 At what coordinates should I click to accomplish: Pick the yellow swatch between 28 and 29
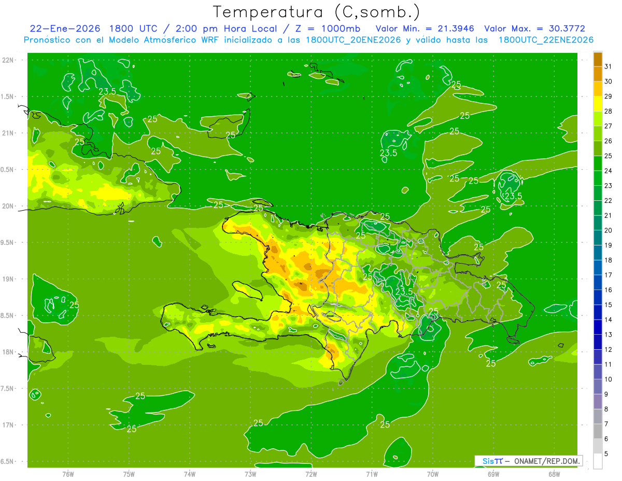click(x=598, y=104)
